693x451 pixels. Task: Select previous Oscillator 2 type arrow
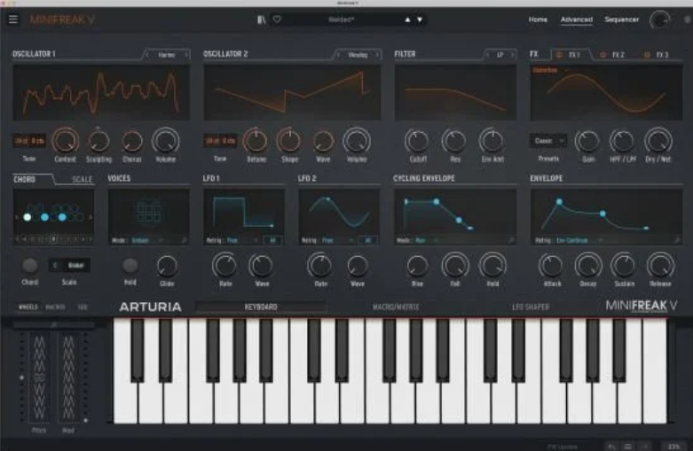339,55
